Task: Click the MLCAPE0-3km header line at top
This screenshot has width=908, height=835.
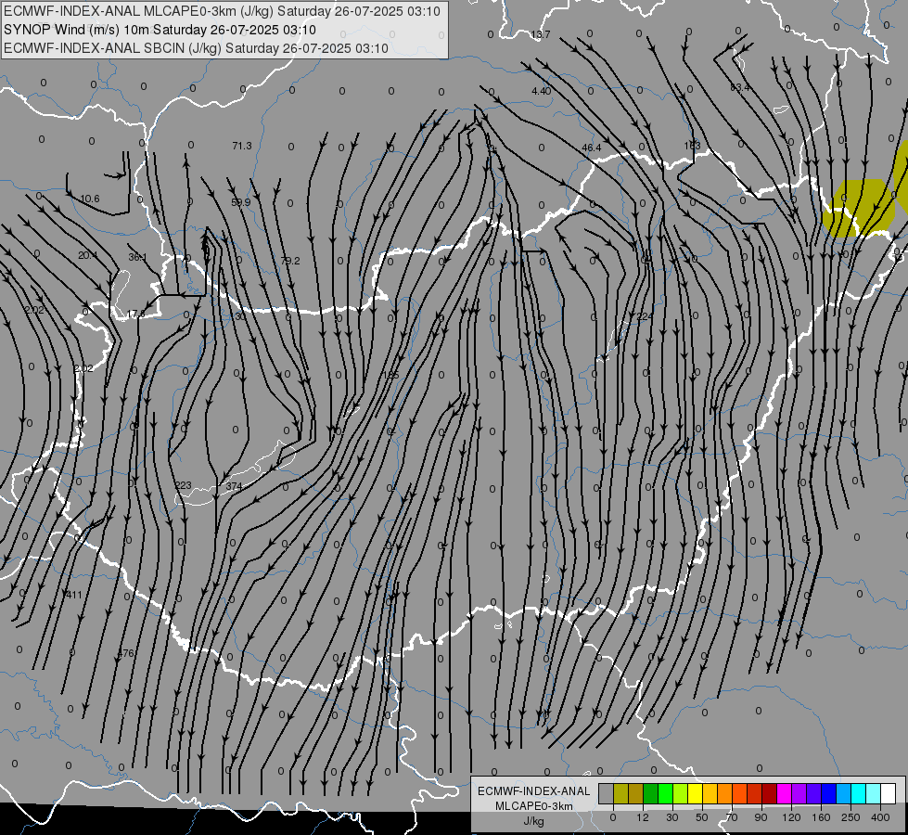Action: (x=222, y=11)
